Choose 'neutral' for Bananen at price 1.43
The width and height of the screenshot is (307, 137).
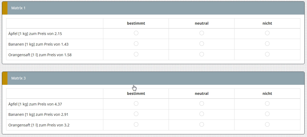(202, 44)
